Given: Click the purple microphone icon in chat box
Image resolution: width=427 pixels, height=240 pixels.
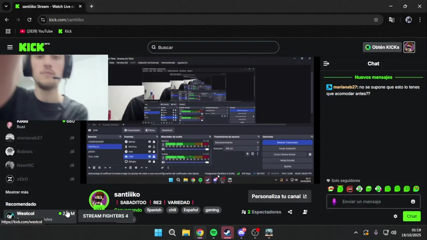Looking at the screenshot, I should [x=334, y=202].
